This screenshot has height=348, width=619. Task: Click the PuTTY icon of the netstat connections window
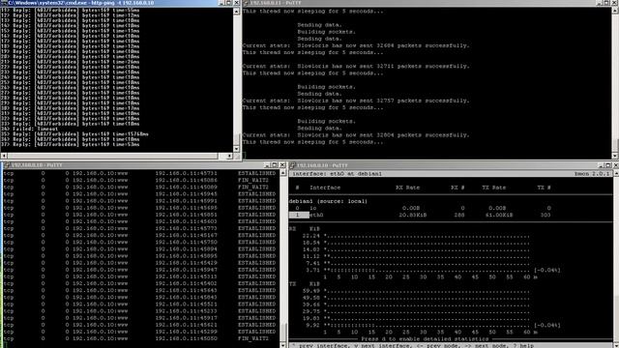click(x=7, y=165)
